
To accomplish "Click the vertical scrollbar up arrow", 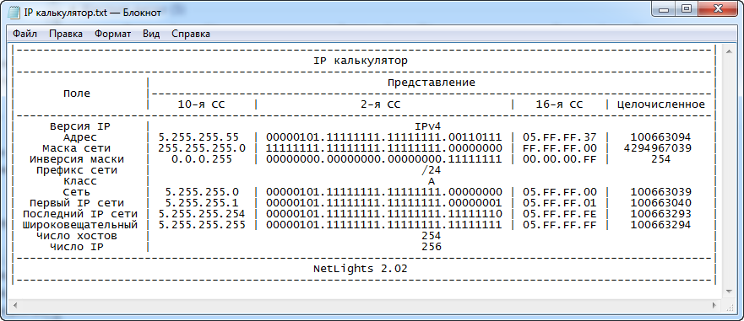I will coord(729,51).
